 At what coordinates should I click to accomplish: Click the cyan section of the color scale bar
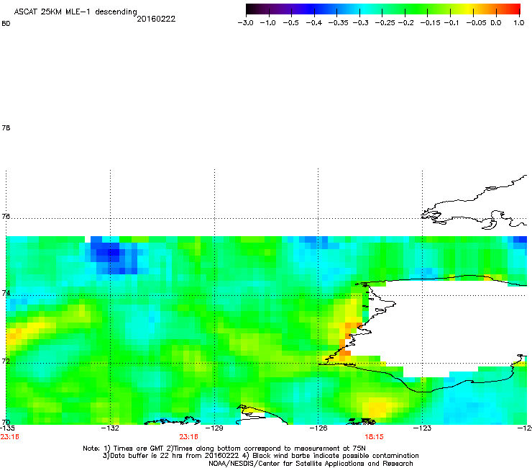(364, 9)
